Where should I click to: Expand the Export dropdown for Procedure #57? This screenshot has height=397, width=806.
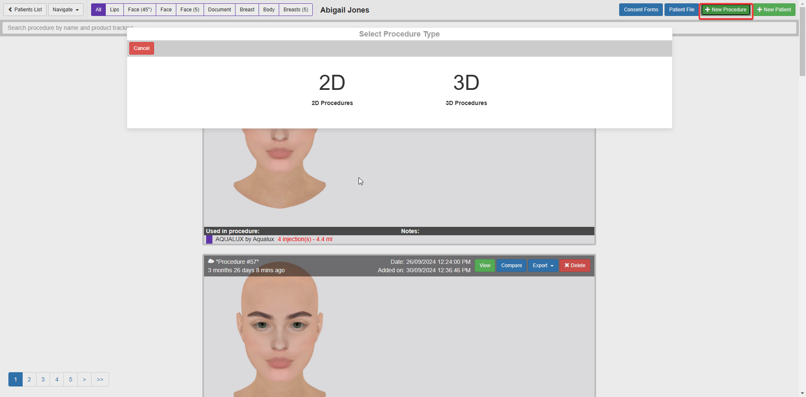pos(543,266)
